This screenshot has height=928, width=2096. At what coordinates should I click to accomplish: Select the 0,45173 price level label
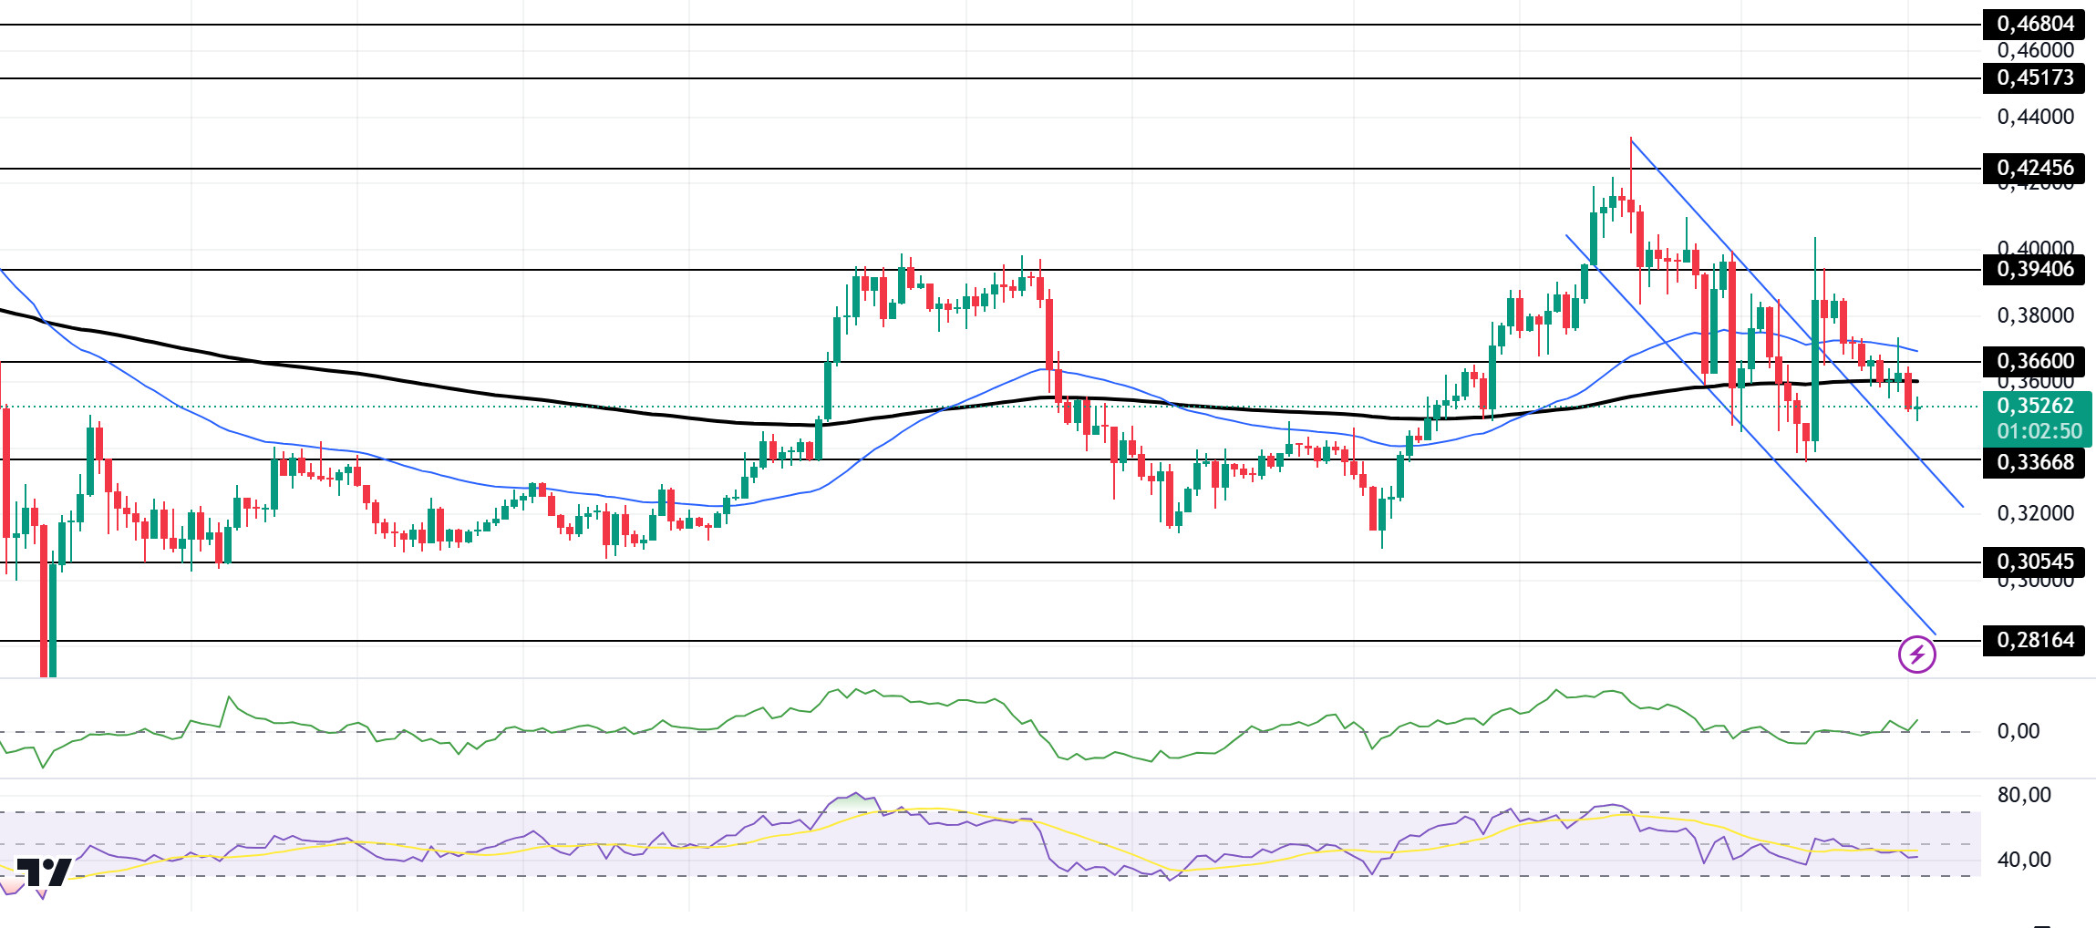pyautogui.click(x=2034, y=77)
